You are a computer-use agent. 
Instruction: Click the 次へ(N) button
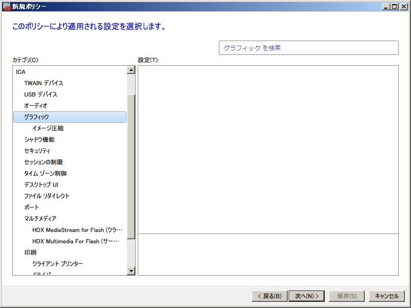click(x=307, y=296)
